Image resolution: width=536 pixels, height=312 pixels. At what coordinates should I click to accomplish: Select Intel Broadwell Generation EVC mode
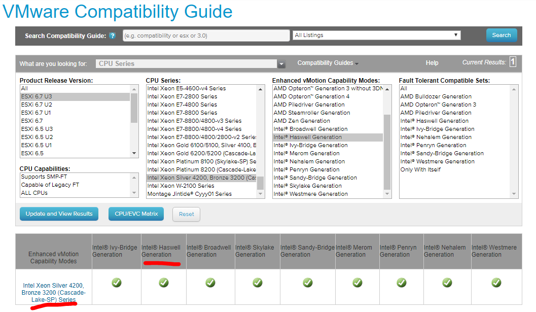pos(328,129)
